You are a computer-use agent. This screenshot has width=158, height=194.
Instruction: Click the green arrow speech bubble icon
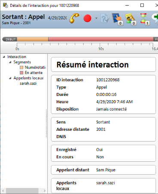click(155, 19)
